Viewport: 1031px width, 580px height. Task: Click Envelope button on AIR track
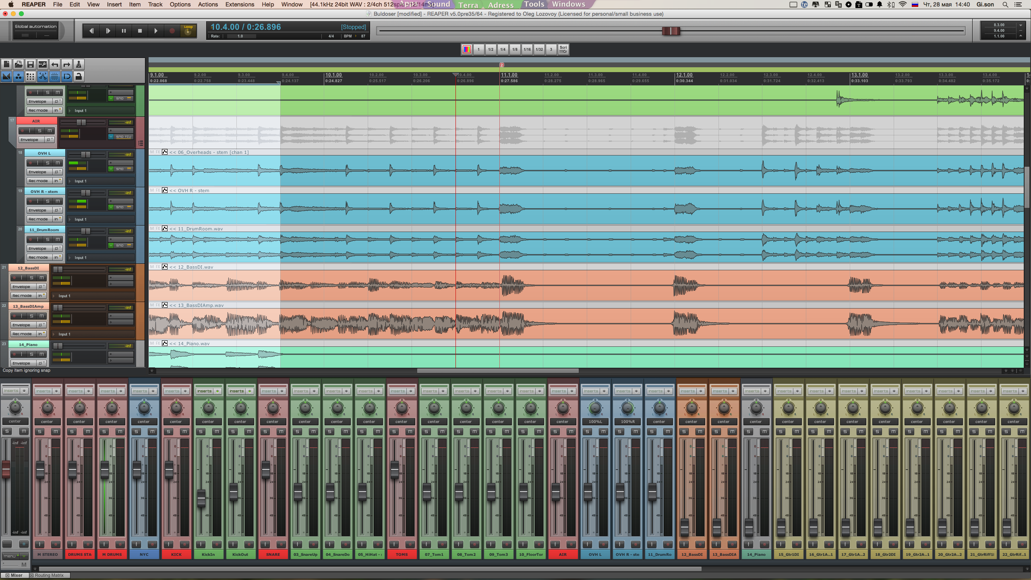pyautogui.click(x=29, y=140)
